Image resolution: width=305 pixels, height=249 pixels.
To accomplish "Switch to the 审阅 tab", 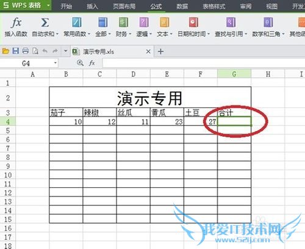I will pyautogui.click(x=246, y=6).
